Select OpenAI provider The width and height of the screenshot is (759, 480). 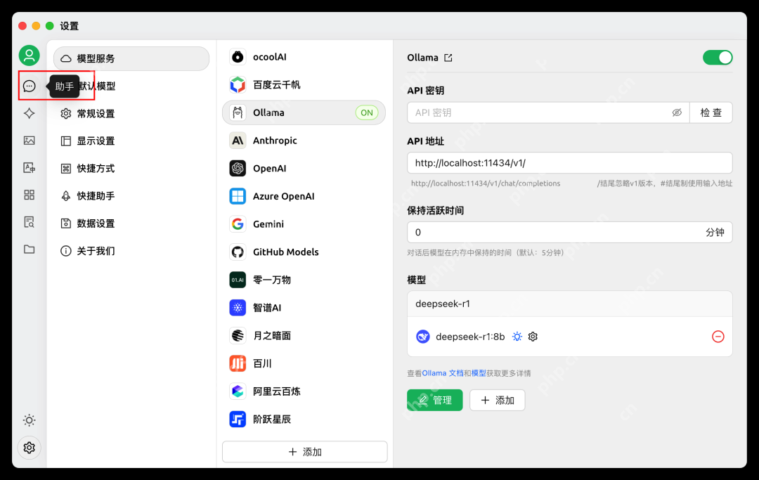[304, 169]
